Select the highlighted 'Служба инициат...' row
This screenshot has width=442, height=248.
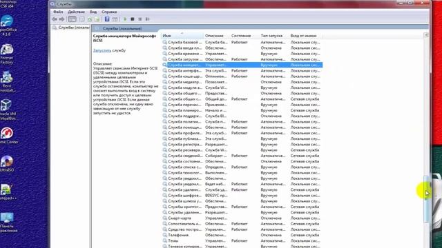coord(242,65)
